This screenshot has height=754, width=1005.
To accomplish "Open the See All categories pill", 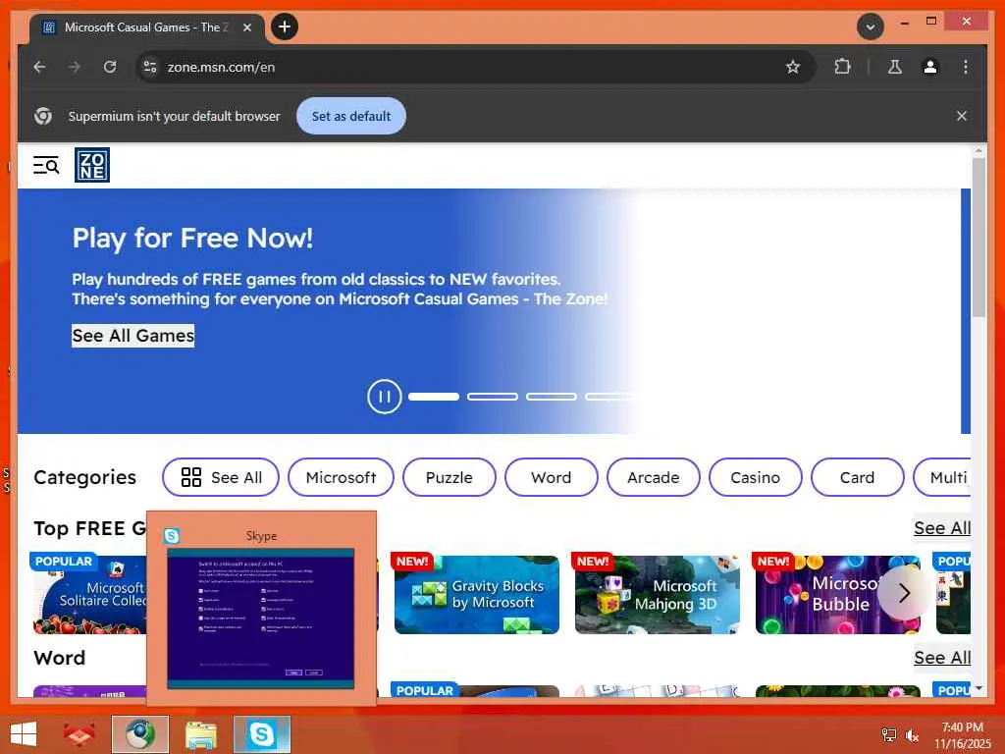I will 221,477.
